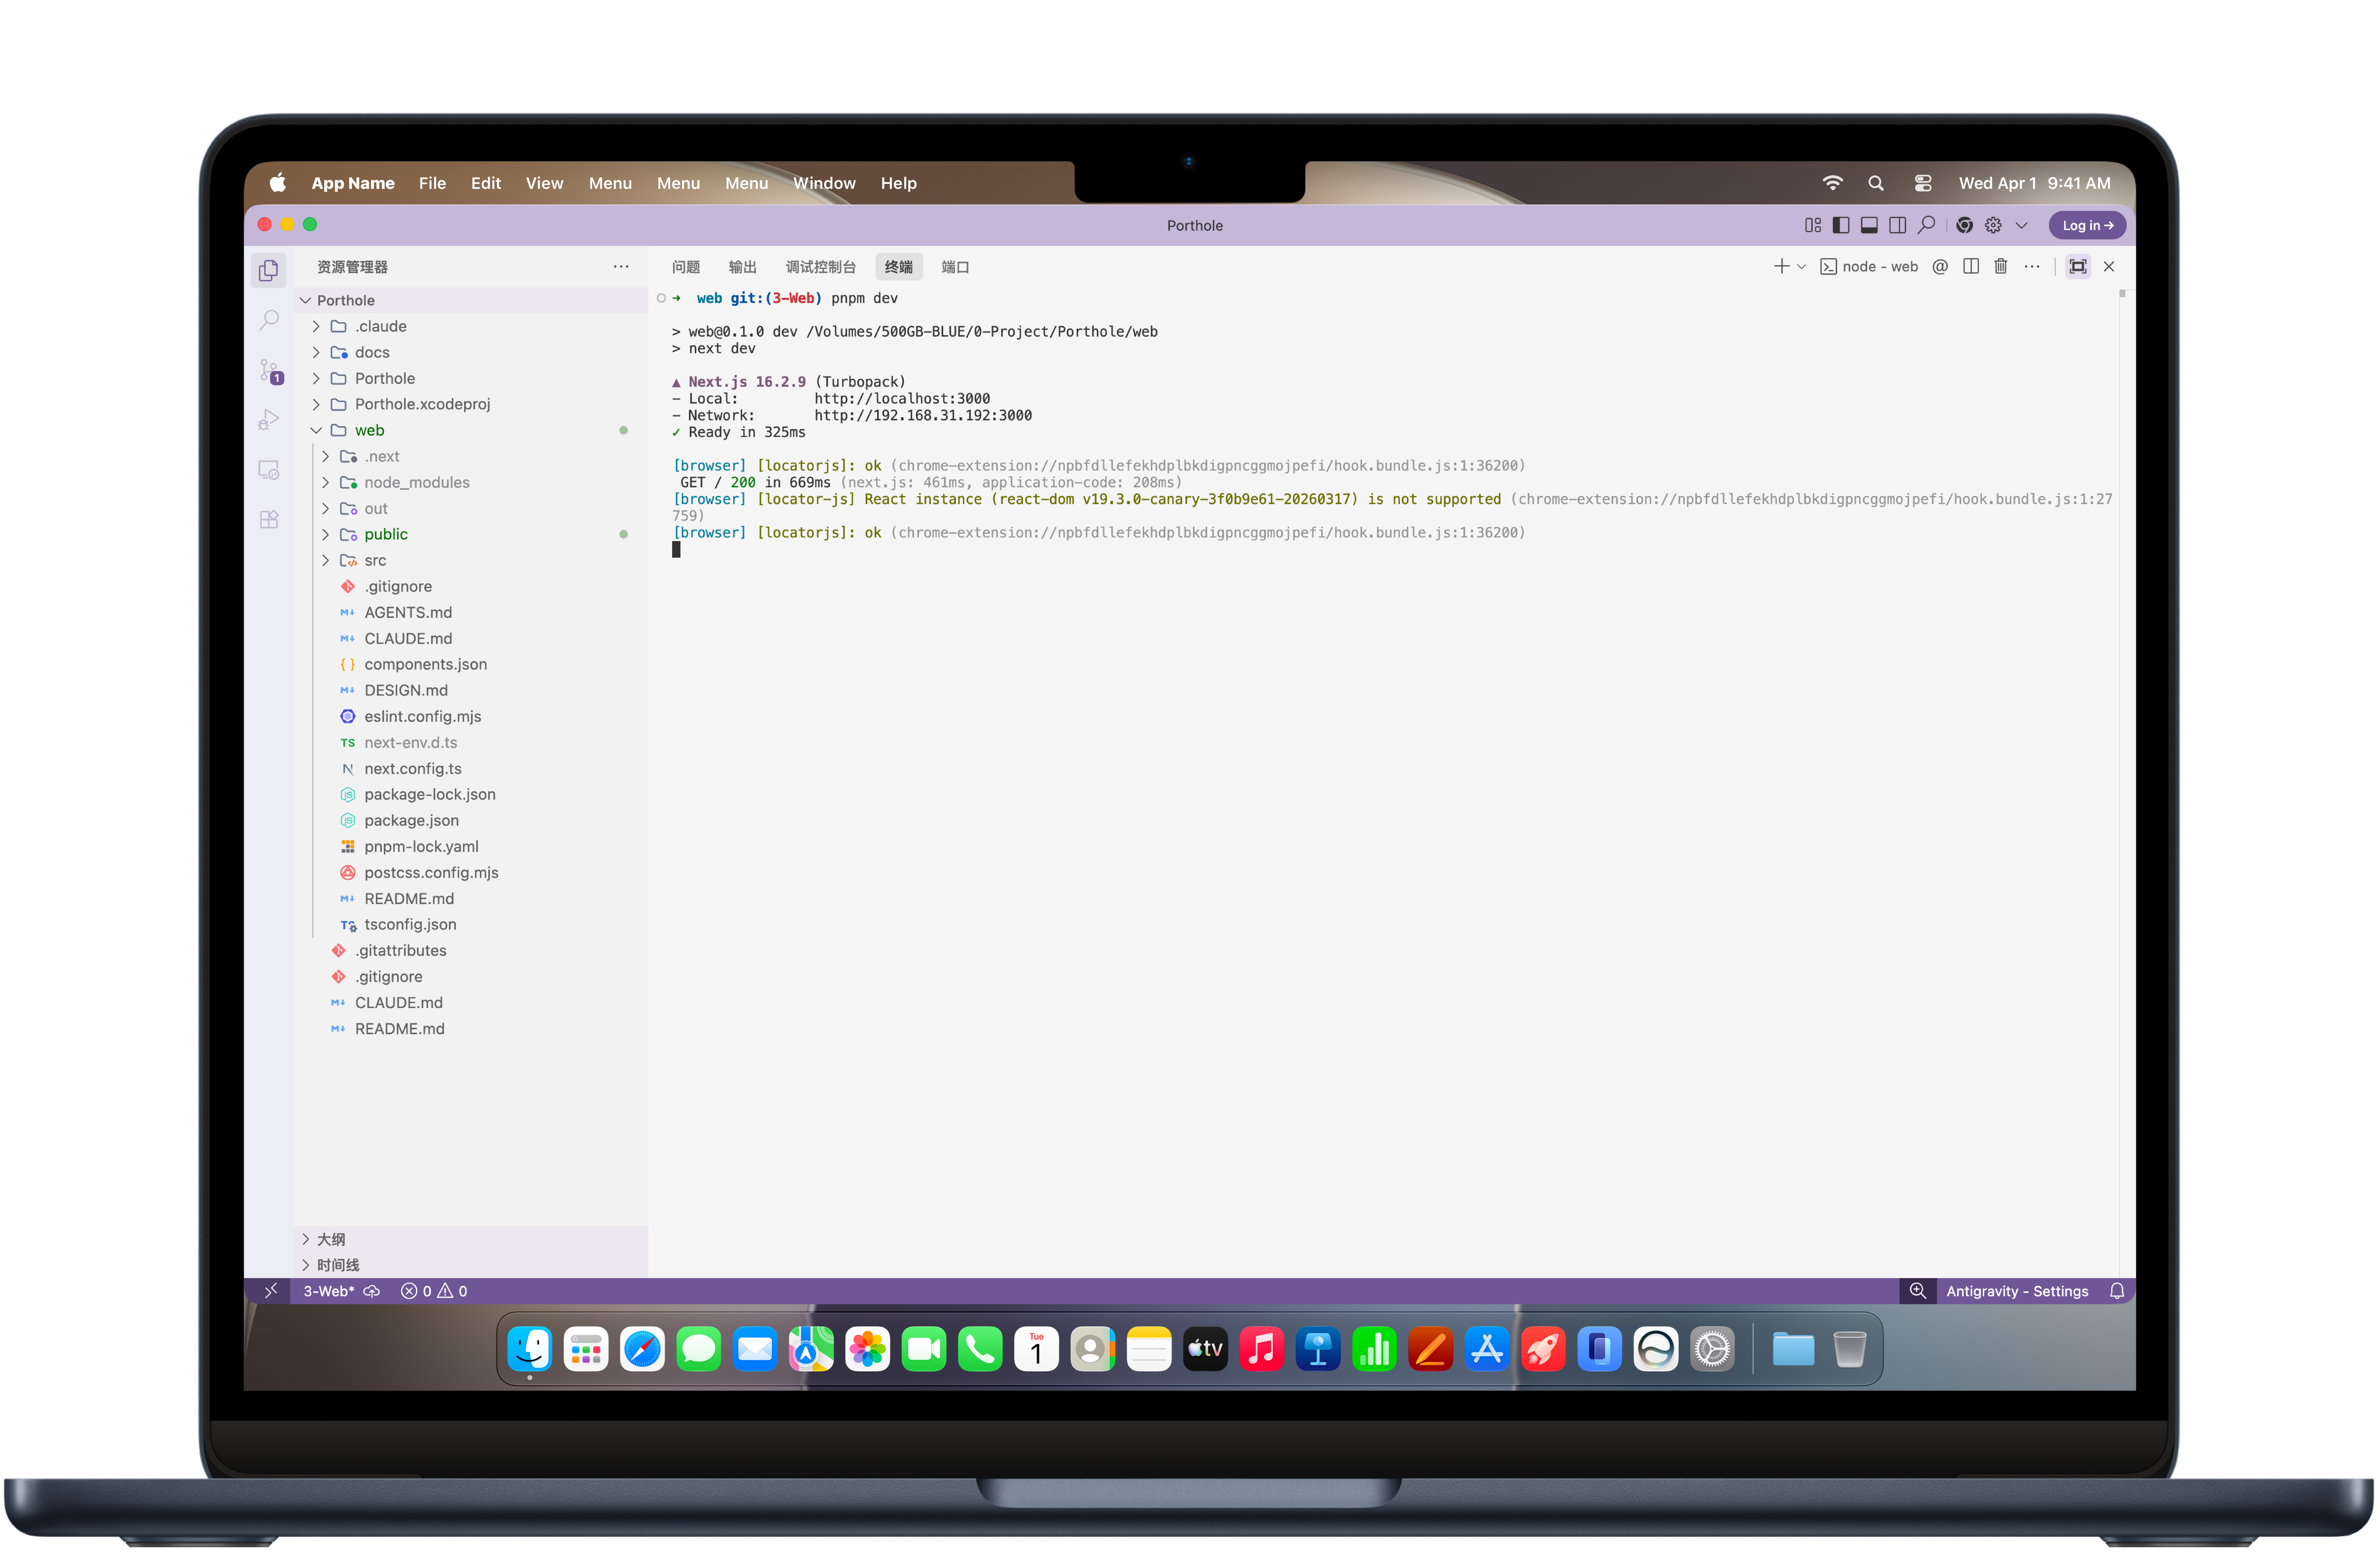Switch to 端口 ports tab

tap(955, 267)
